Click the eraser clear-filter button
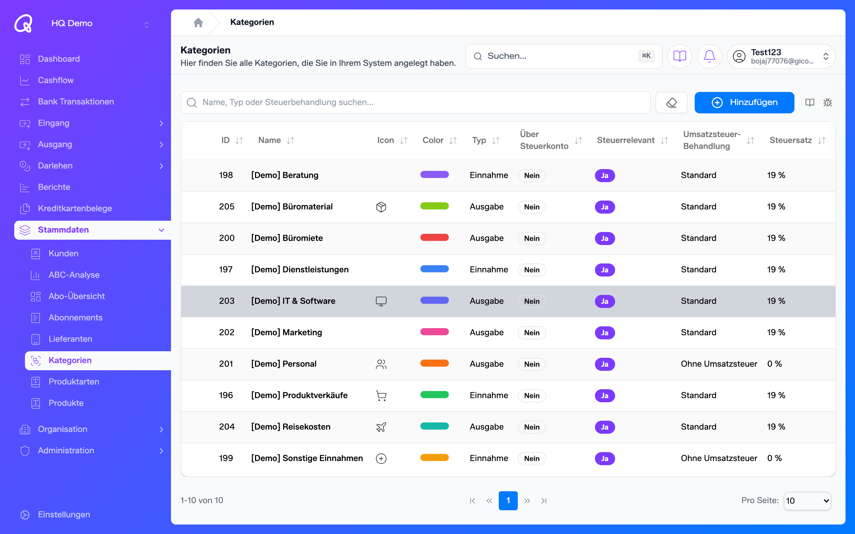The image size is (855, 534). 671,102
